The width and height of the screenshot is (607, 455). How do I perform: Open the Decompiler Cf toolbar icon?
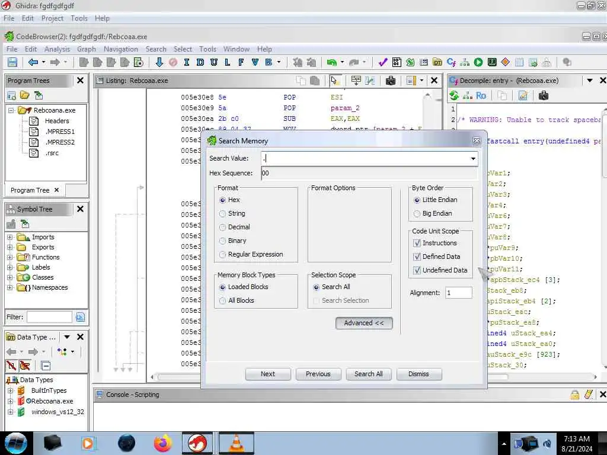[451, 62]
